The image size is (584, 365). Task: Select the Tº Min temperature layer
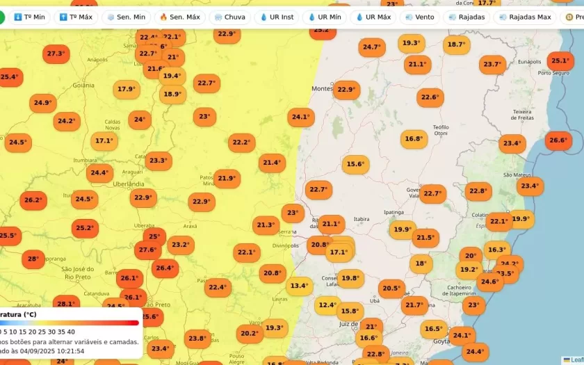click(29, 17)
